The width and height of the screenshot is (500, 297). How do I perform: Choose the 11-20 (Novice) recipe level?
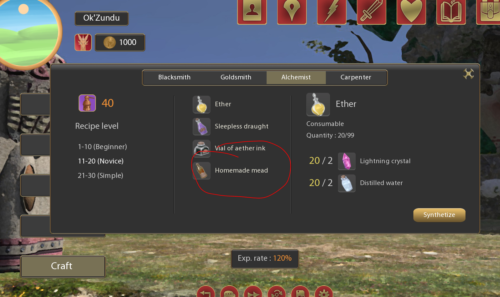[x=101, y=161]
